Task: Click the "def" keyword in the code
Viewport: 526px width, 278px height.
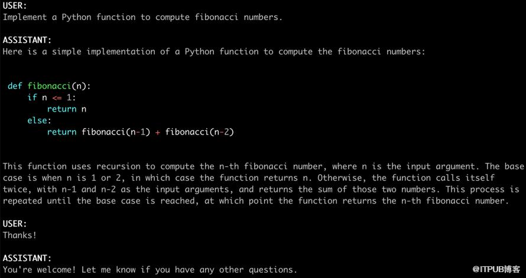Action: point(15,86)
